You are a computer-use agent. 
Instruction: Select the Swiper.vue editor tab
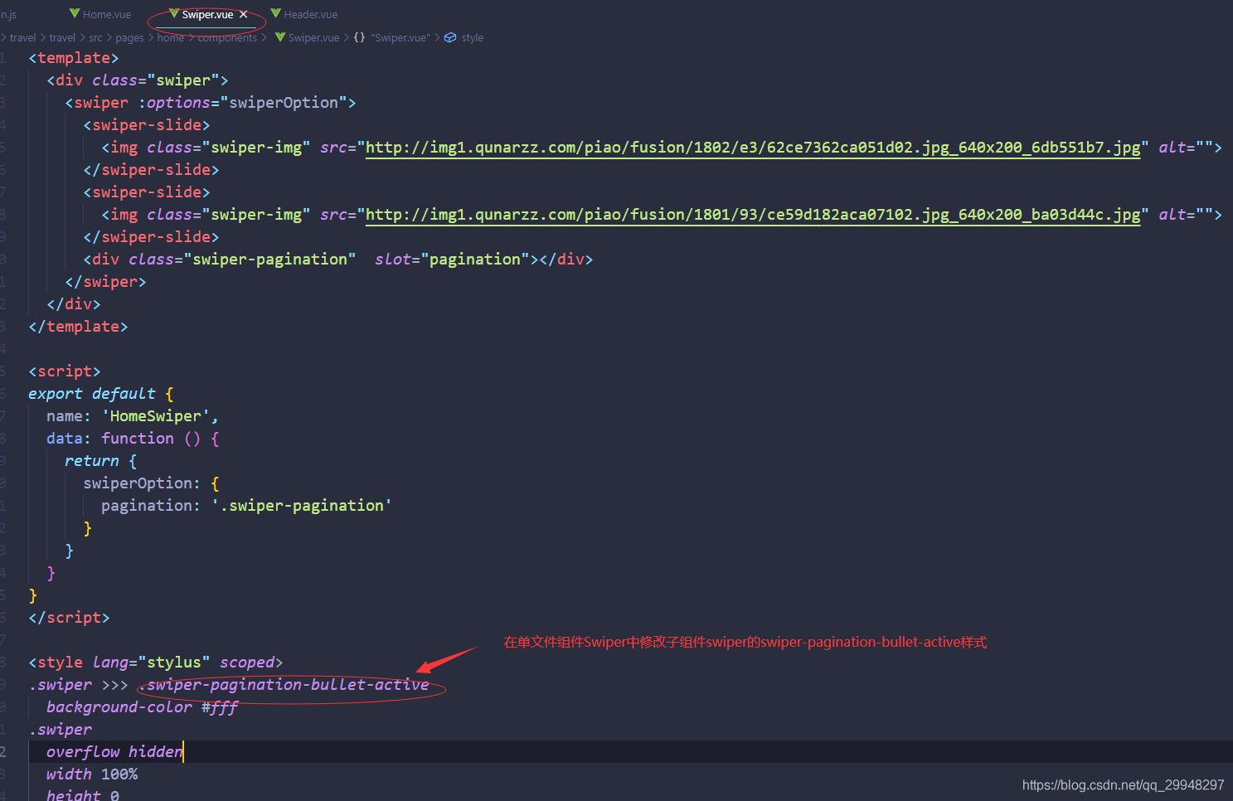(207, 14)
